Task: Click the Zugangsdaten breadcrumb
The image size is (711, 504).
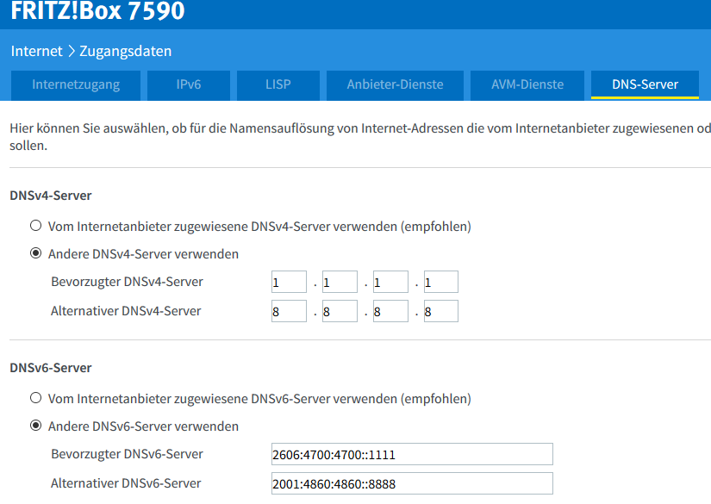Action: pos(126,51)
